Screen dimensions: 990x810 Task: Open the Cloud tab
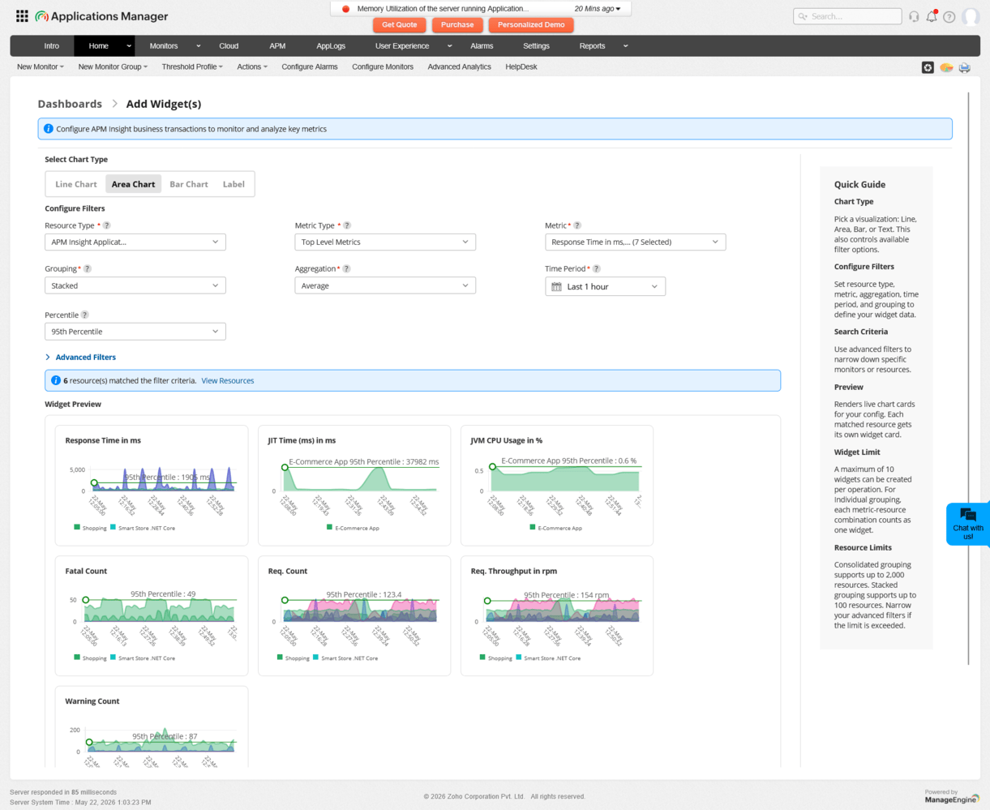pyautogui.click(x=229, y=46)
